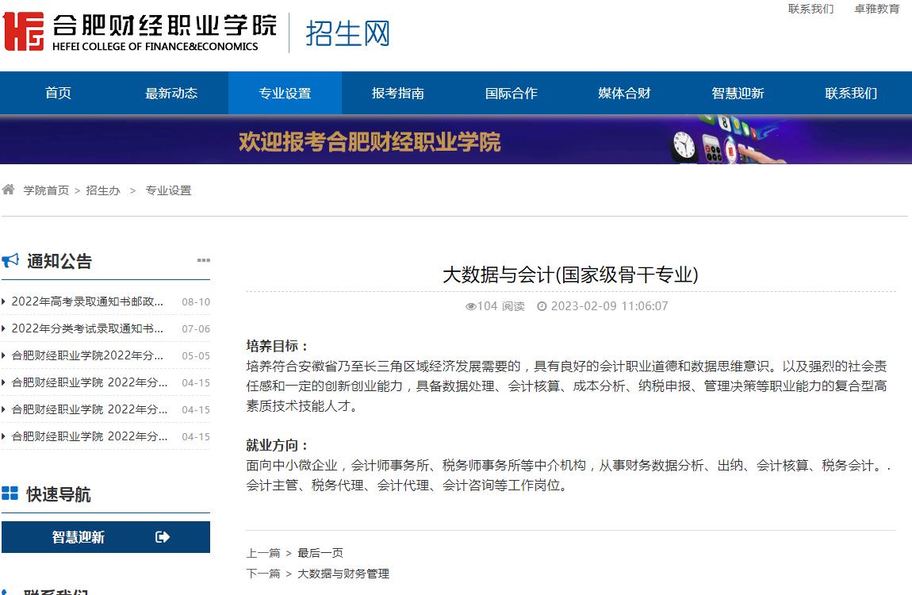The height and width of the screenshot is (595, 912).
Task: Open notice 2022年高考录取通知书邮政...
Action: tap(87, 301)
